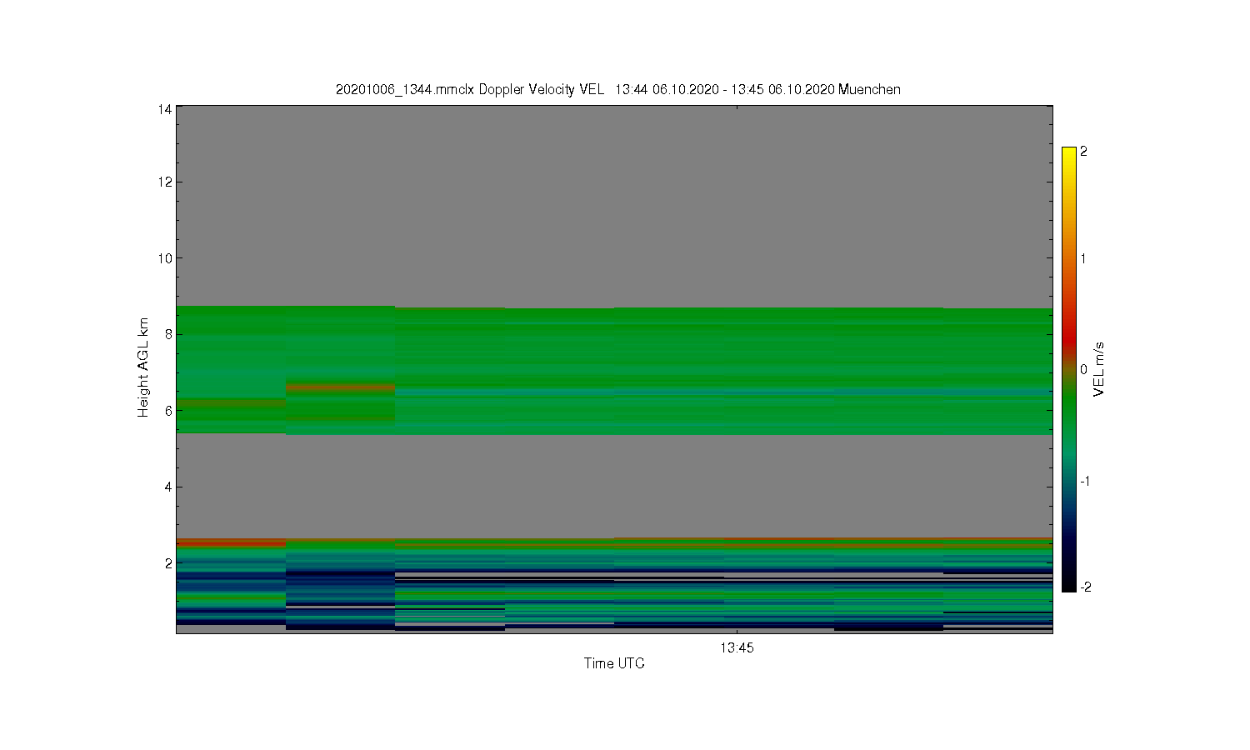Click the height axis tick label 14

[165, 109]
